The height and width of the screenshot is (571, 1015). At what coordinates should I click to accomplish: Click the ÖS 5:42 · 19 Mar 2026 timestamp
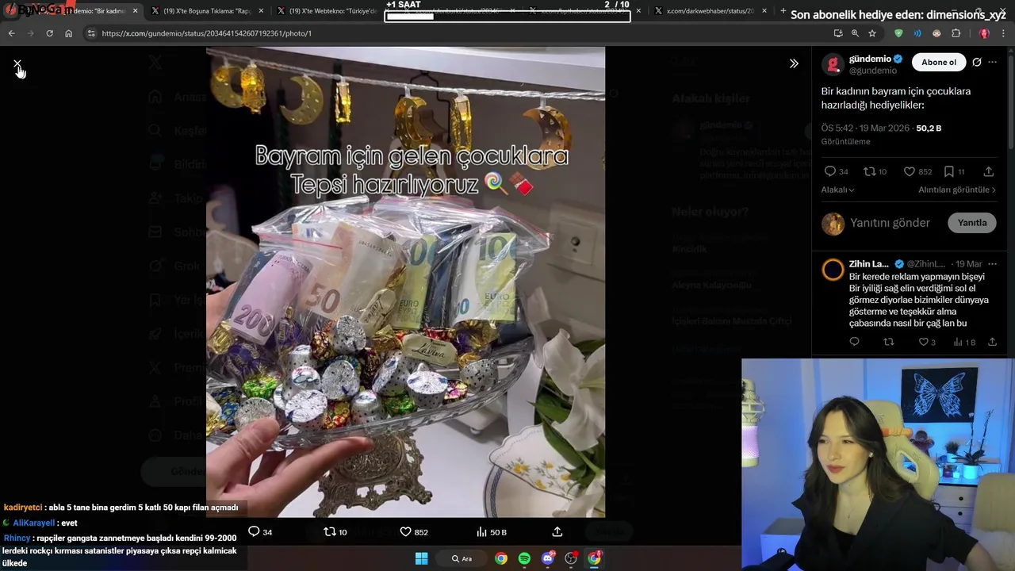(x=865, y=128)
